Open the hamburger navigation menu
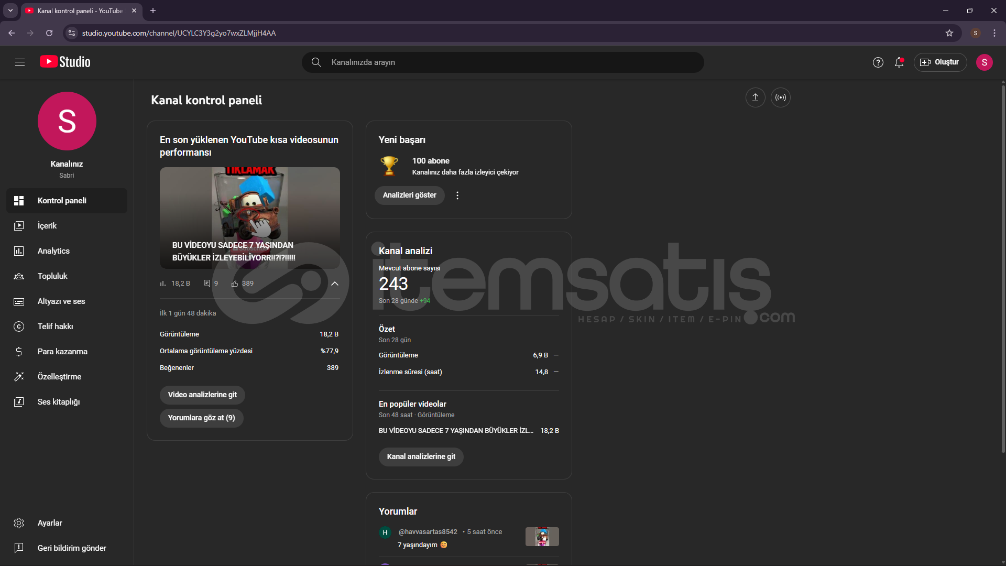 click(x=20, y=62)
